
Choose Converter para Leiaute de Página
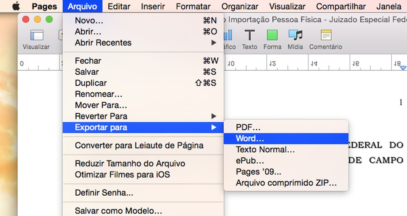tap(143, 145)
